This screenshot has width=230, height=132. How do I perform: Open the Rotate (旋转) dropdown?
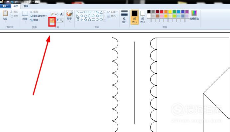tap(35, 20)
